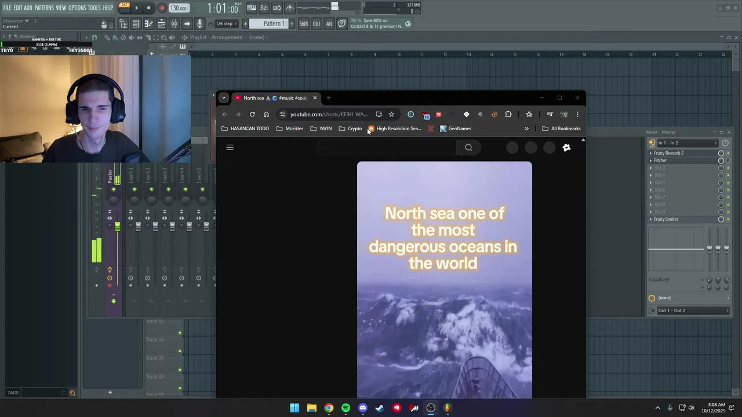Viewport: 742px width, 417px height.
Task: Open the PATTERNS menu
Action: pyautogui.click(x=44, y=8)
